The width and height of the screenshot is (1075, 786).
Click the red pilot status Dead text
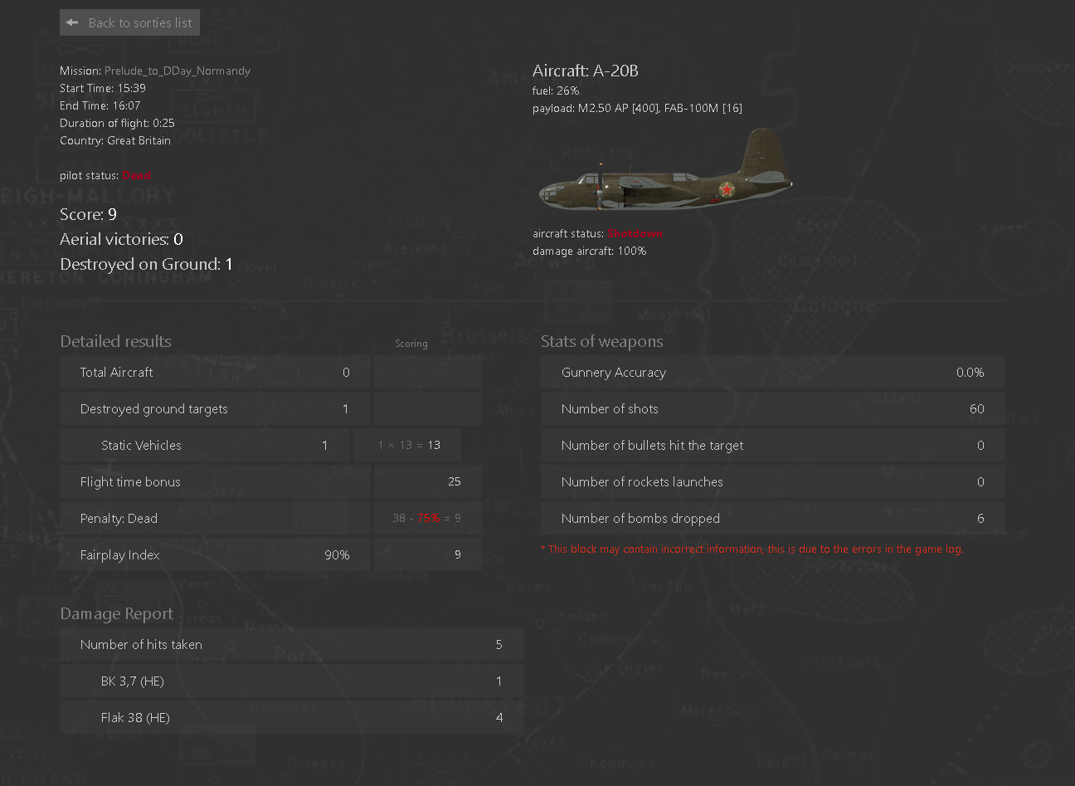click(x=136, y=175)
